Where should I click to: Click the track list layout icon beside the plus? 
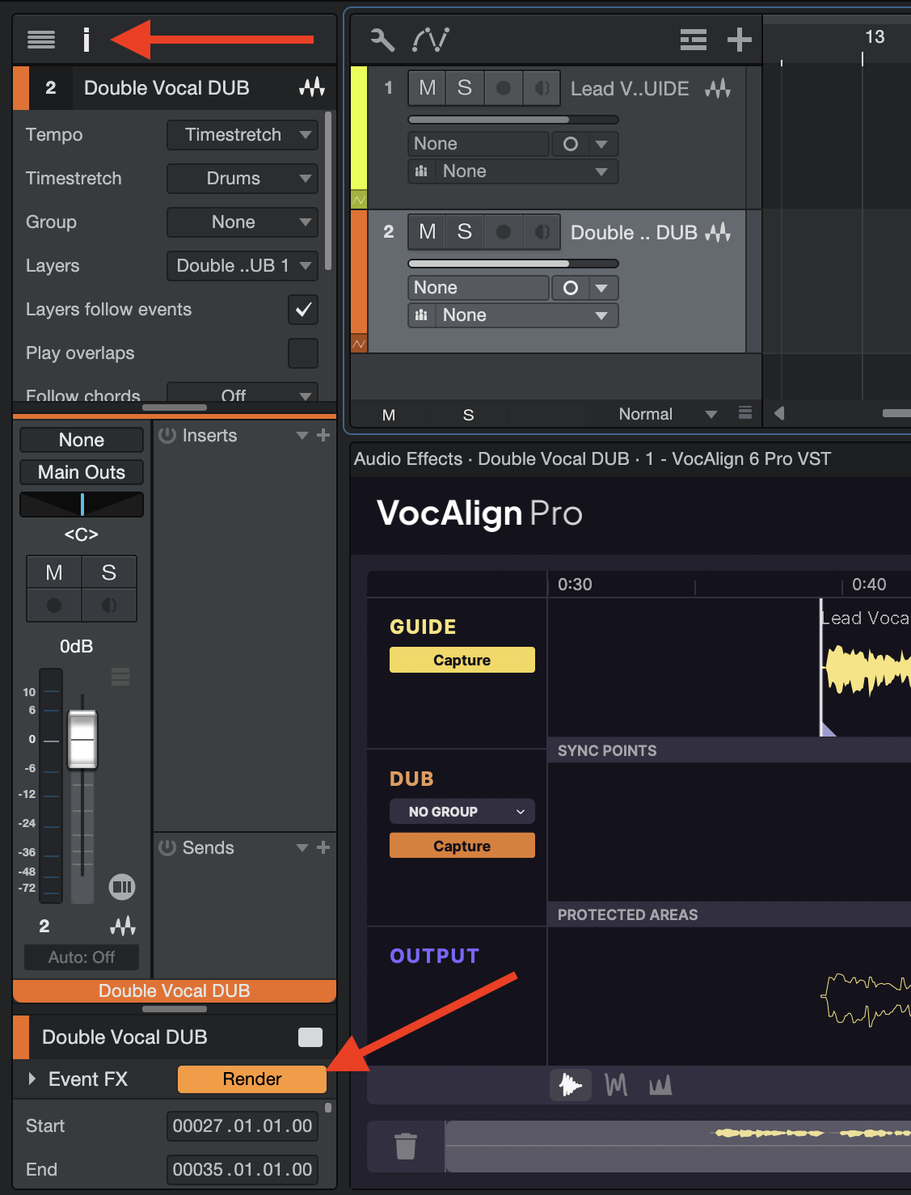coord(693,39)
